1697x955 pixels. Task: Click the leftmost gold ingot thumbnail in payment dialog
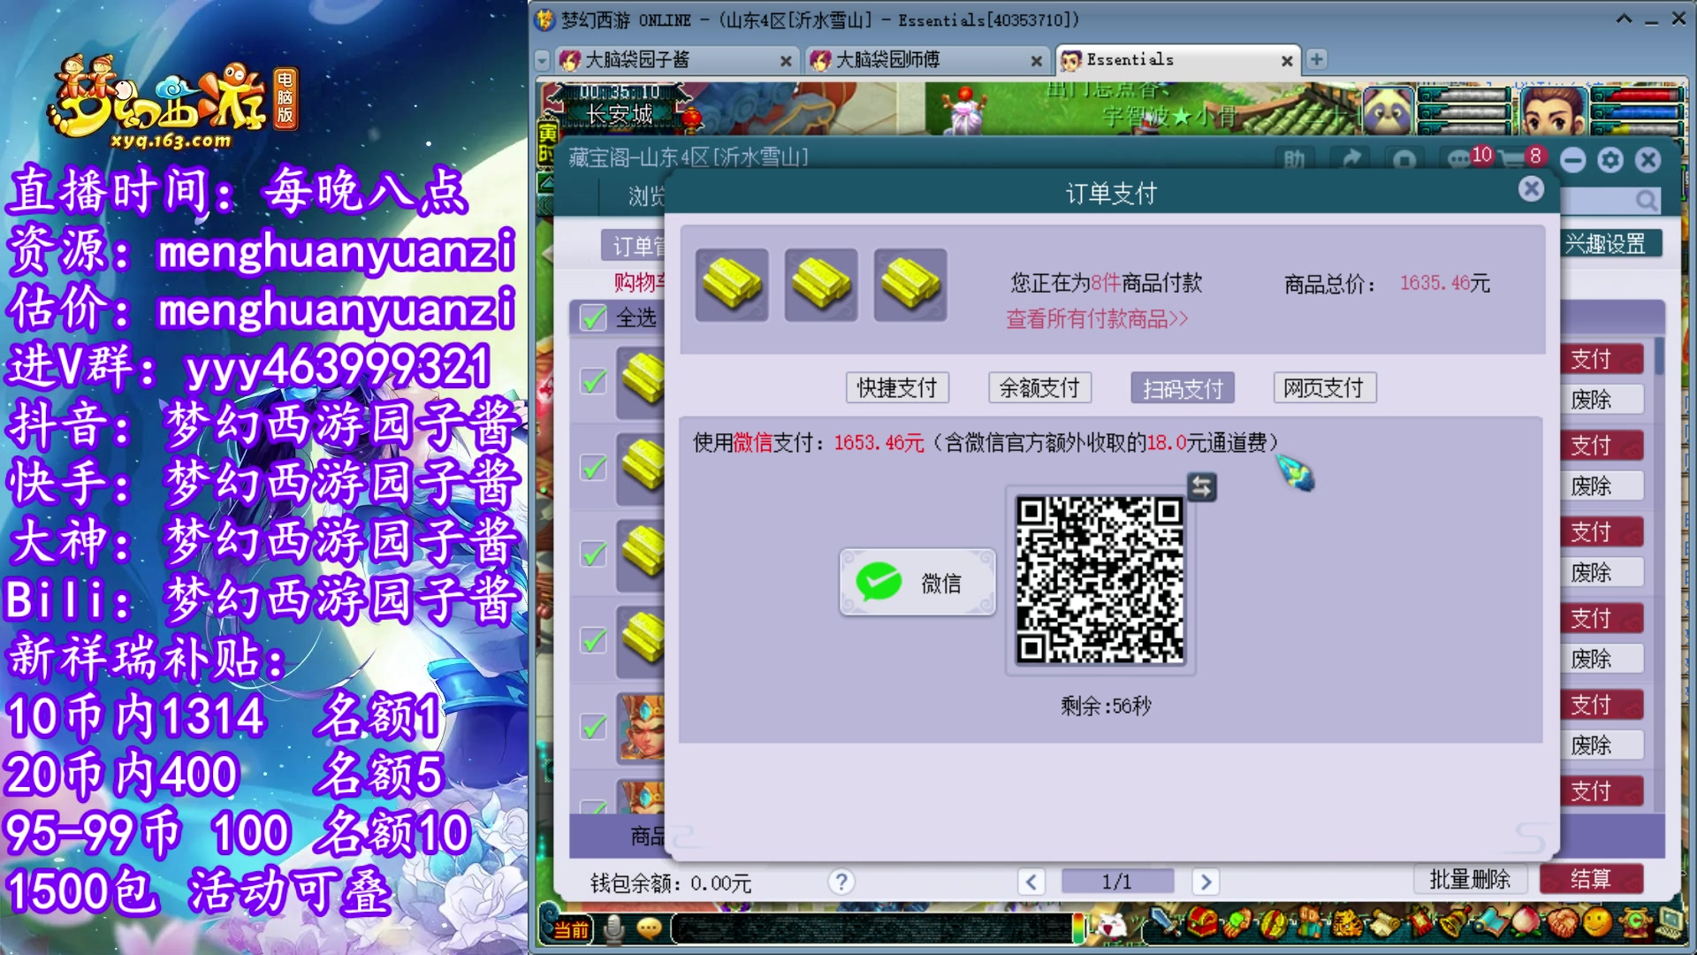pos(732,285)
